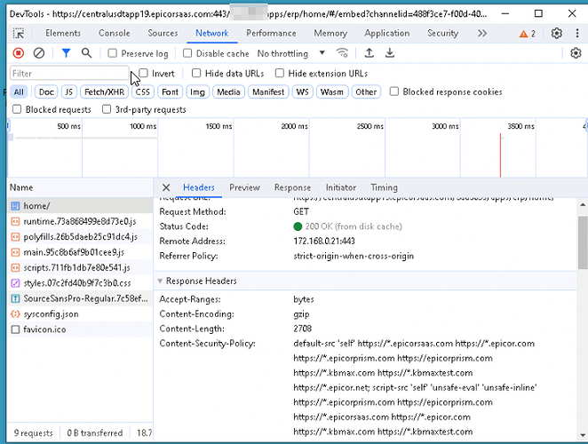This screenshot has width=588, height=444.
Task: Switch to the Console tab
Action: 115,34
